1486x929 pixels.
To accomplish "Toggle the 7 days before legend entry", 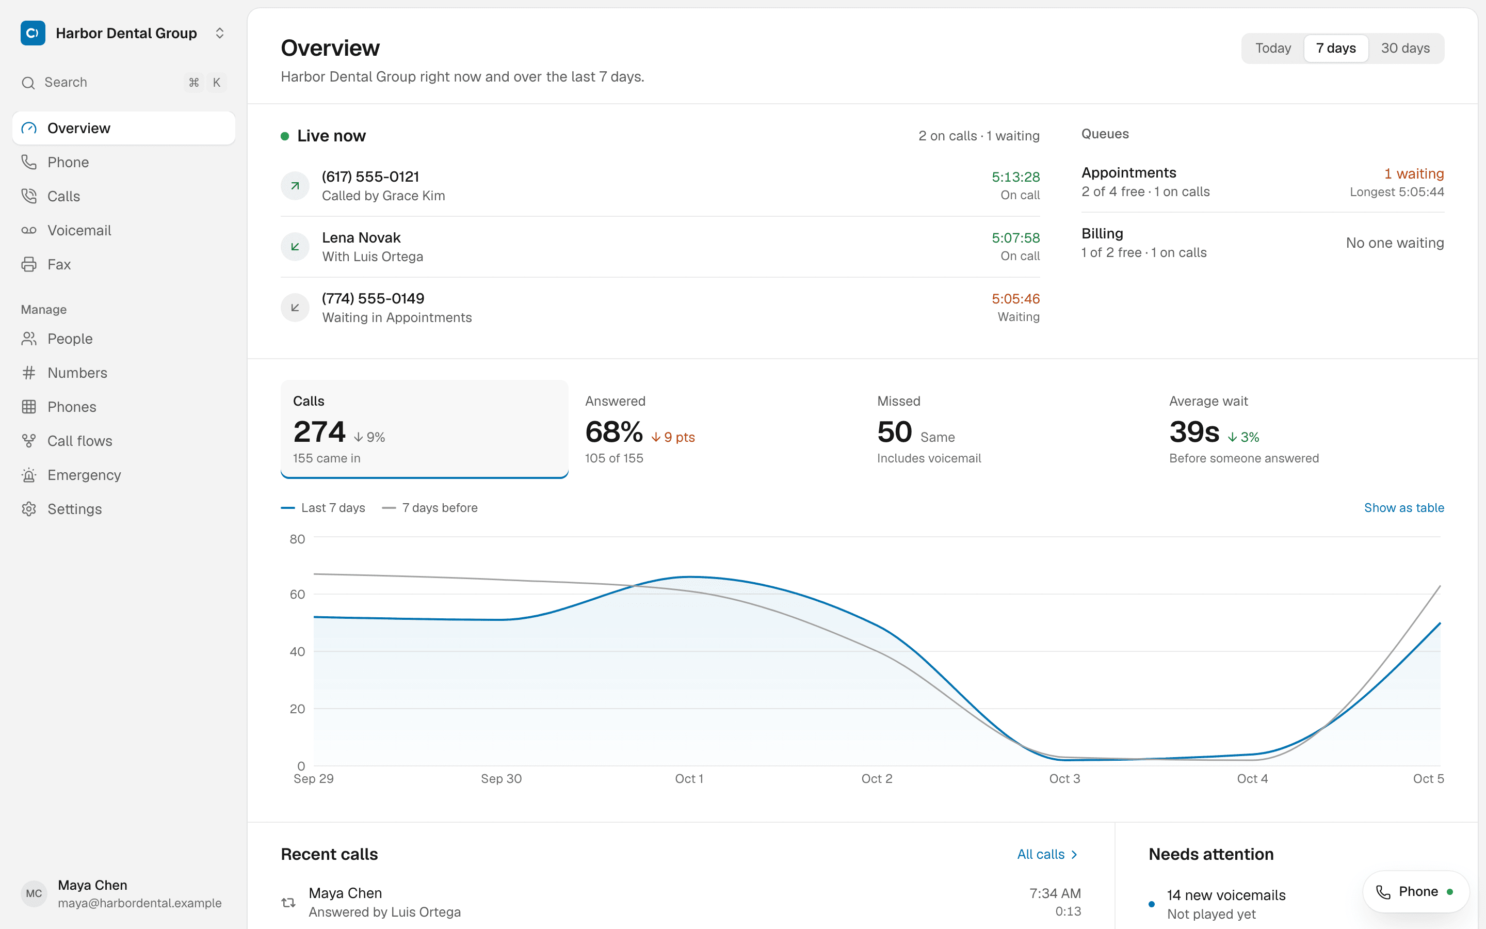I will click(430, 507).
